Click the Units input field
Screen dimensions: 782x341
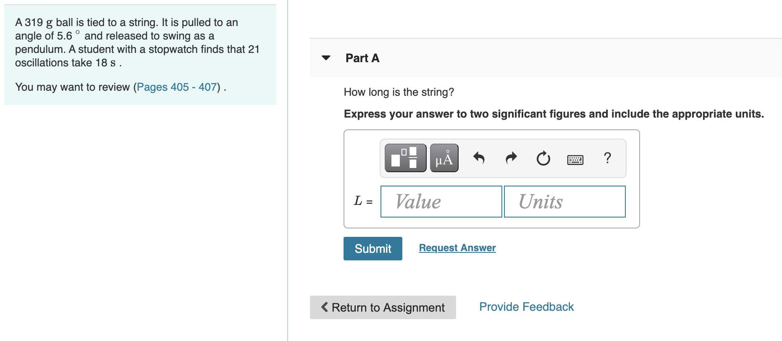tap(564, 202)
